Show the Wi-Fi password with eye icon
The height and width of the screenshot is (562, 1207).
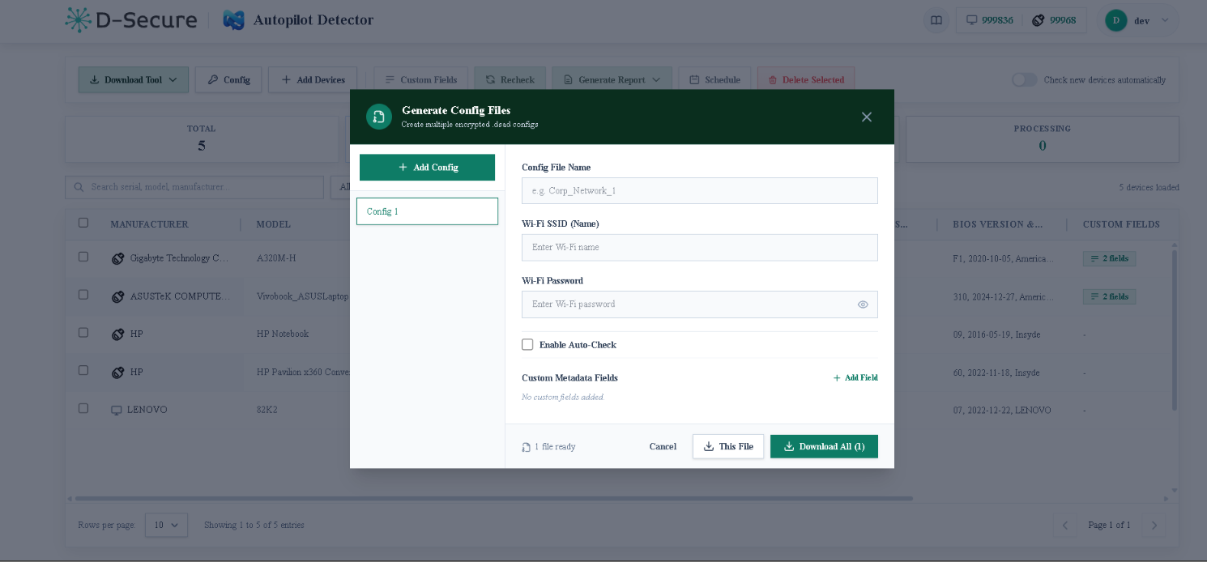(863, 304)
